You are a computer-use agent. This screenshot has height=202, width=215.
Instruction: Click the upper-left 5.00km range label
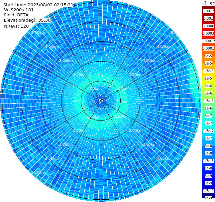(x=38, y=33)
